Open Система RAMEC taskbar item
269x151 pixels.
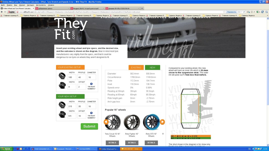[86, 149]
